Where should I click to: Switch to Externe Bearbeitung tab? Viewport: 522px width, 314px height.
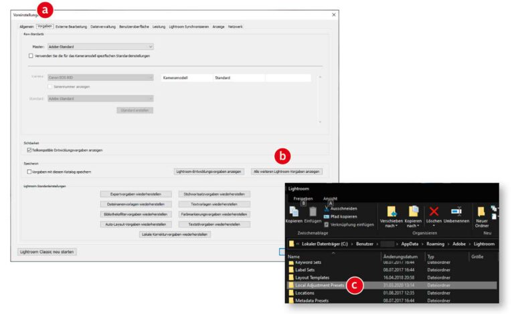[x=71, y=27]
